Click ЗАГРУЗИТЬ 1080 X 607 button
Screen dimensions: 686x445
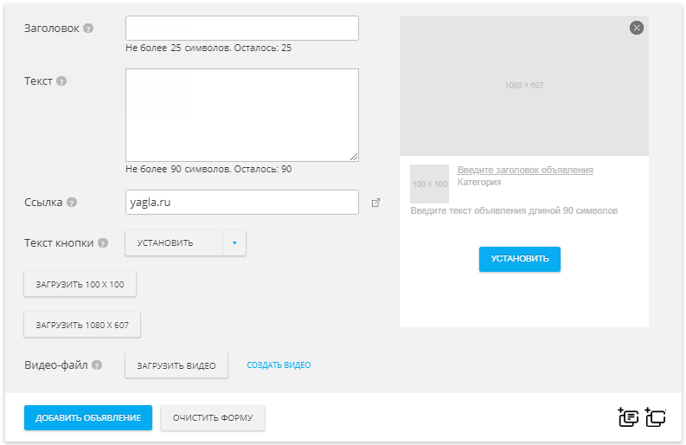82,325
